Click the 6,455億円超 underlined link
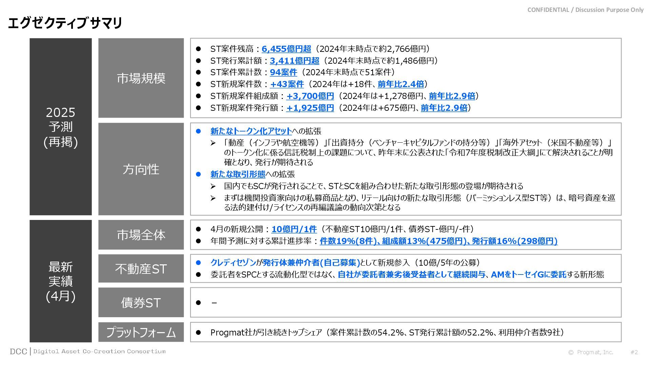Screen dimensions: 651x366 click(x=286, y=49)
